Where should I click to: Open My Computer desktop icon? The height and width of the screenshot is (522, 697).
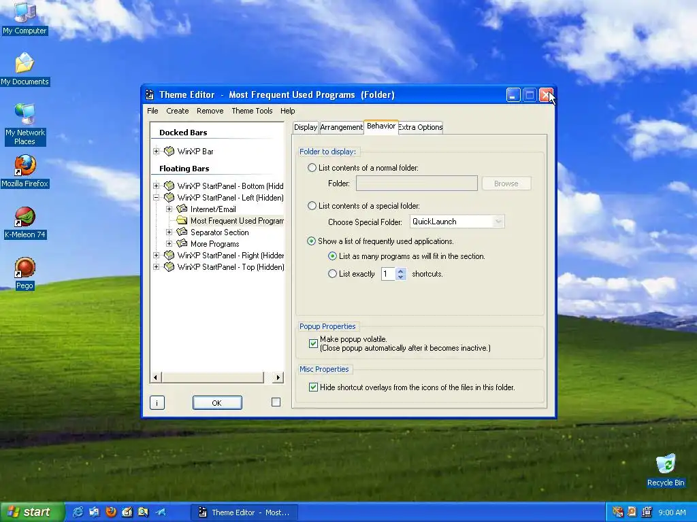pos(25,18)
